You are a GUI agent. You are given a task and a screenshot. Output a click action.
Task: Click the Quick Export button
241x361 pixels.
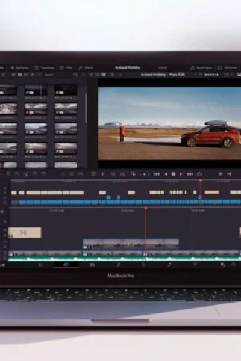[x=201, y=67]
